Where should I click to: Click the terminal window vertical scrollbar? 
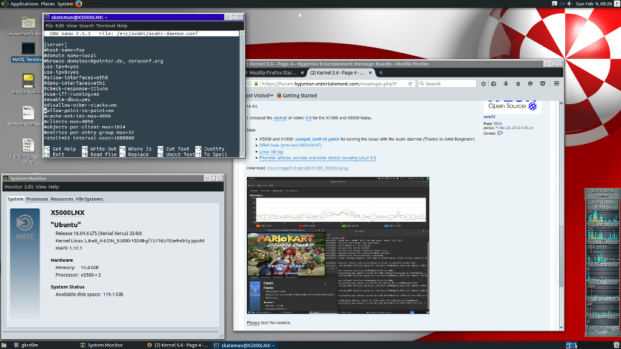point(241,94)
